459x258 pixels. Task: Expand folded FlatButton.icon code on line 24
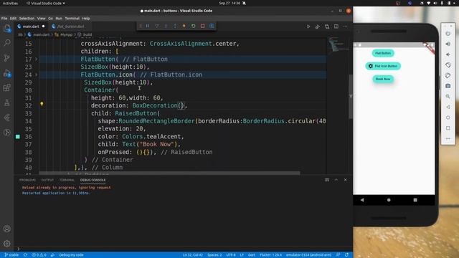click(x=37, y=75)
